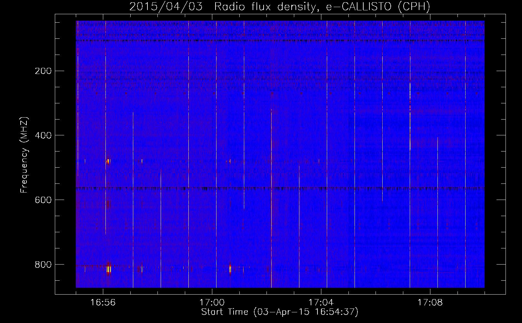This screenshot has width=522, height=323.
Task: Click the '600' frequency tick label
Action: 43,200
